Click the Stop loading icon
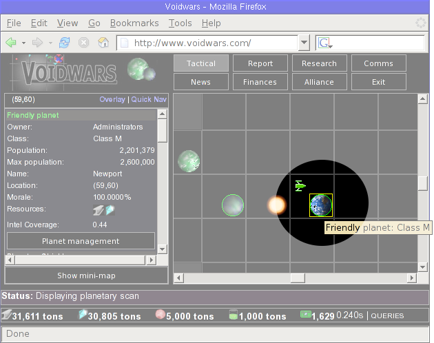The width and height of the screenshot is (434, 343). click(83, 43)
